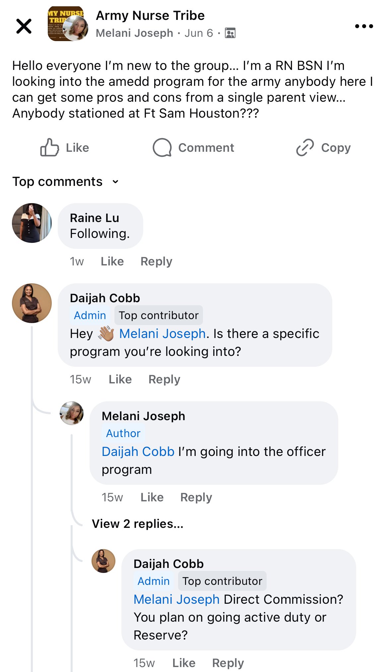This screenshot has width=388, height=672.
Task: Reply to Melani Joseph's officer program comment
Action: [196, 497]
